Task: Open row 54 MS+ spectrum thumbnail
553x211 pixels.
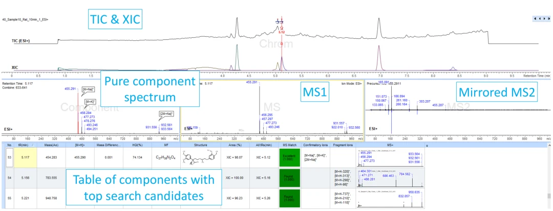Action: (x=390, y=178)
